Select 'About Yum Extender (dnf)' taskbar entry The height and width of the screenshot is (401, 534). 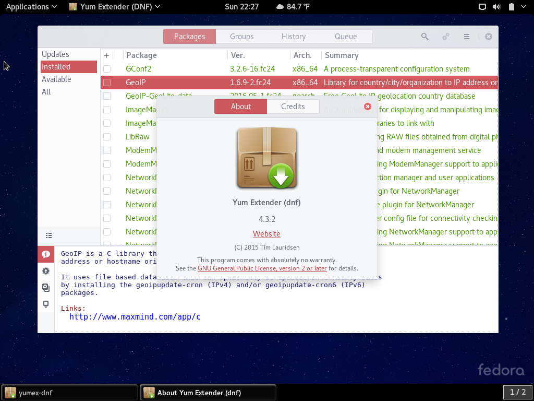208,393
